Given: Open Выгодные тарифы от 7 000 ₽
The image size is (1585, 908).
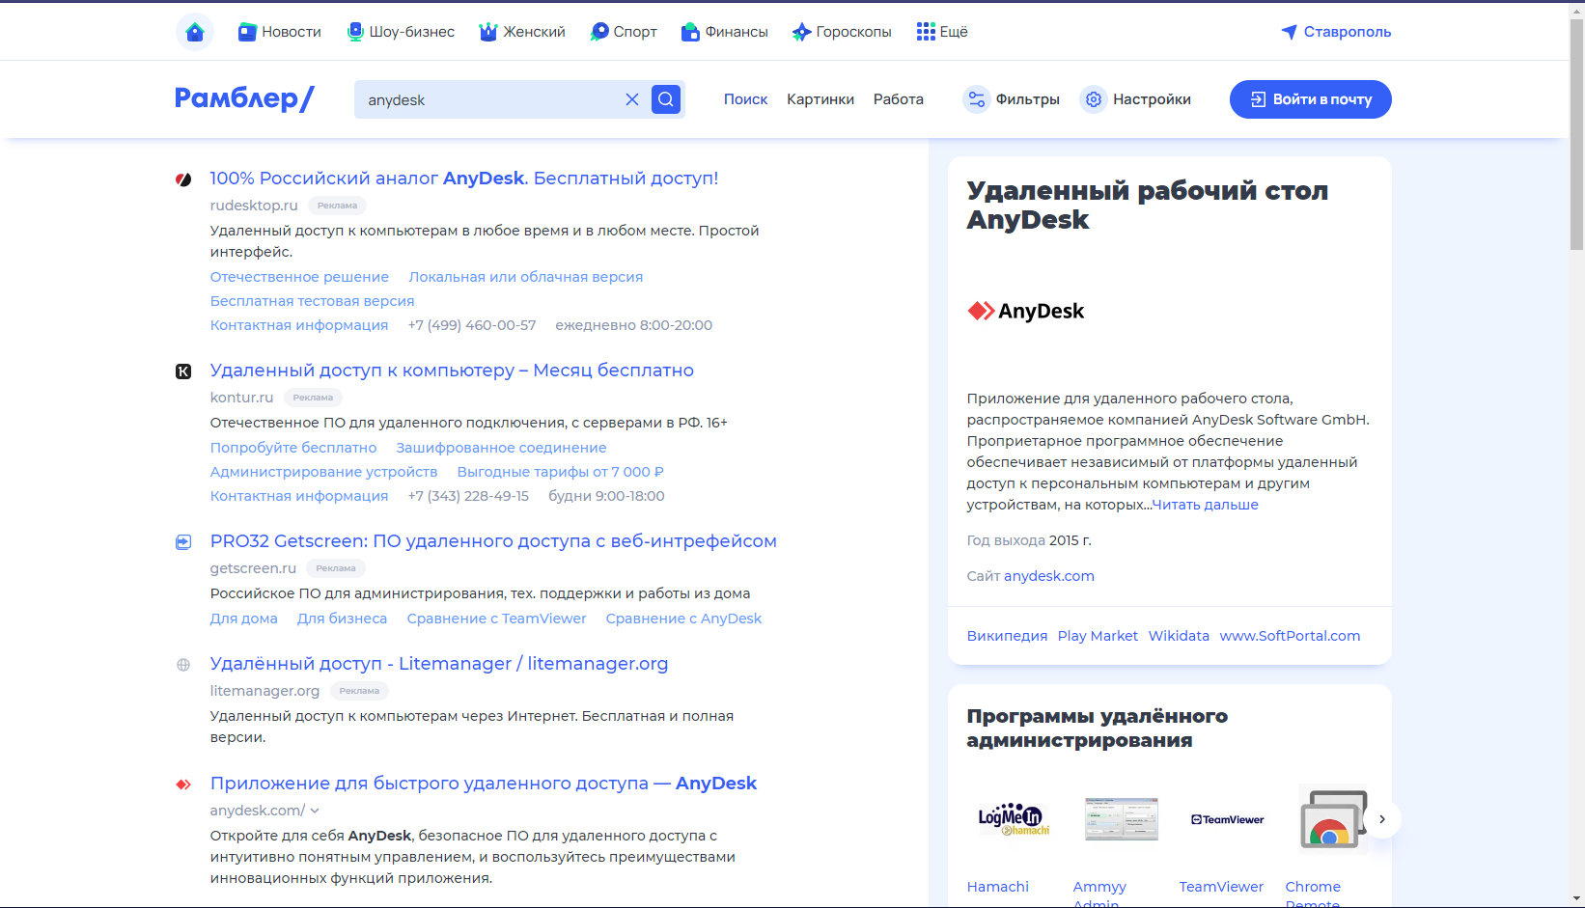Looking at the screenshot, I should [561, 472].
